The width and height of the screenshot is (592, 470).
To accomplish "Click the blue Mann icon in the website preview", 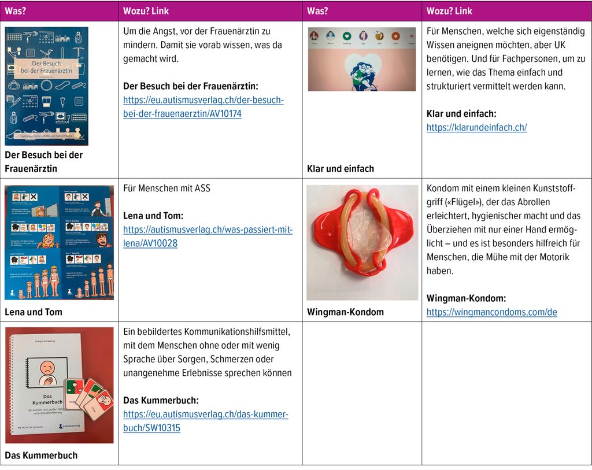I will [x=330, y=36].
